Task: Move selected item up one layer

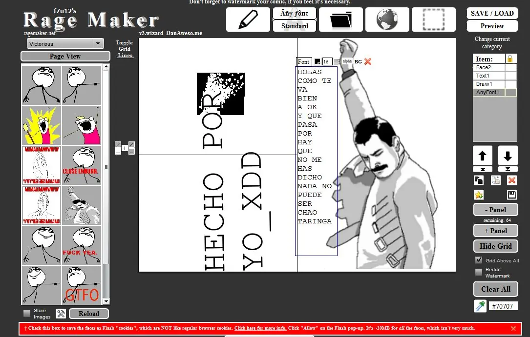Action: click(x=482, y=156)
